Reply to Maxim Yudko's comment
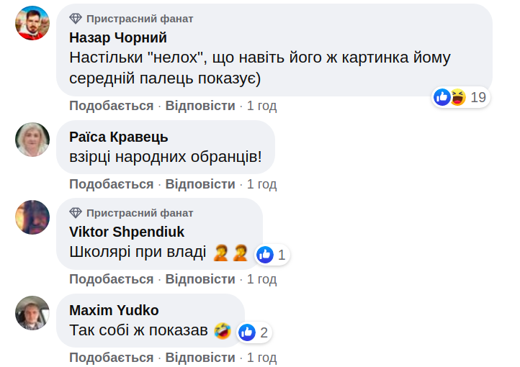Image resolution: width=520 pixels, height=367 pixels. [x=200, y=358]
